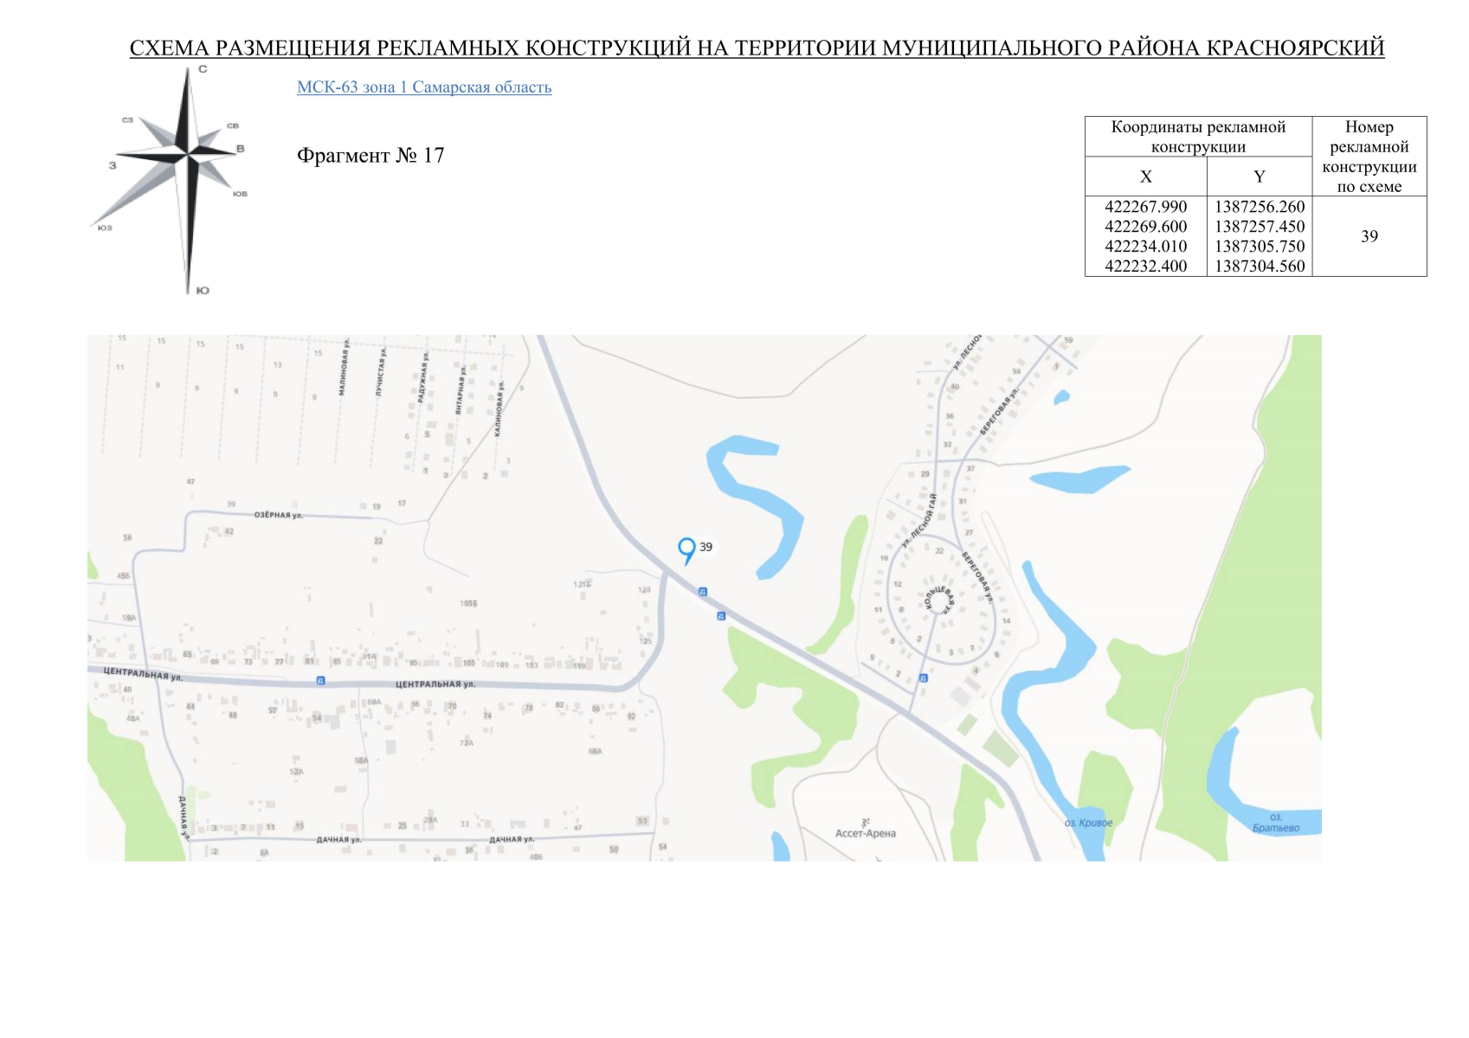Click the bus stop icon below Кольцевая ул.
This screenshot has height=1038, width=1469.
pyautogui.click(x=923, y=678)
